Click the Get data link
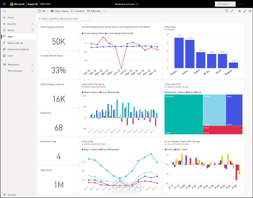The image size is (253, 198). click(12, 194)
